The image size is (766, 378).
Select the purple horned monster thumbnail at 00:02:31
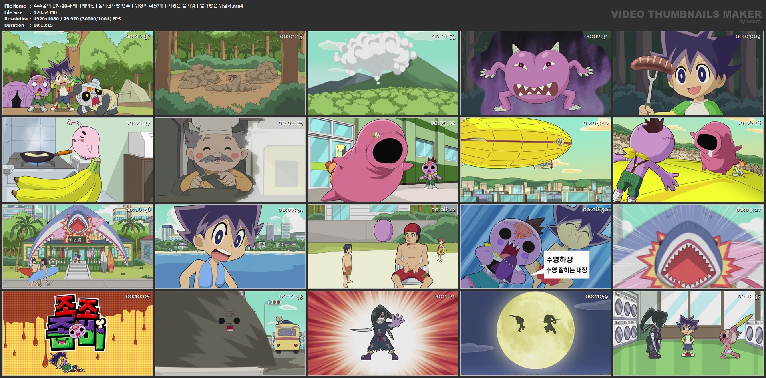point(535,73)
